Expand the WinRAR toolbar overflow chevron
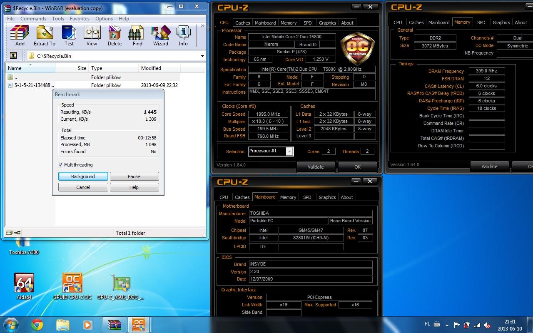This screenshot has height=333, width=533. (x=203, y=26)
